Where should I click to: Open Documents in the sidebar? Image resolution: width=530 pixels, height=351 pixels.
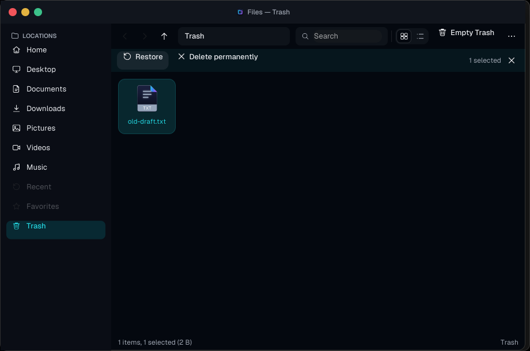tap(56, 89)
